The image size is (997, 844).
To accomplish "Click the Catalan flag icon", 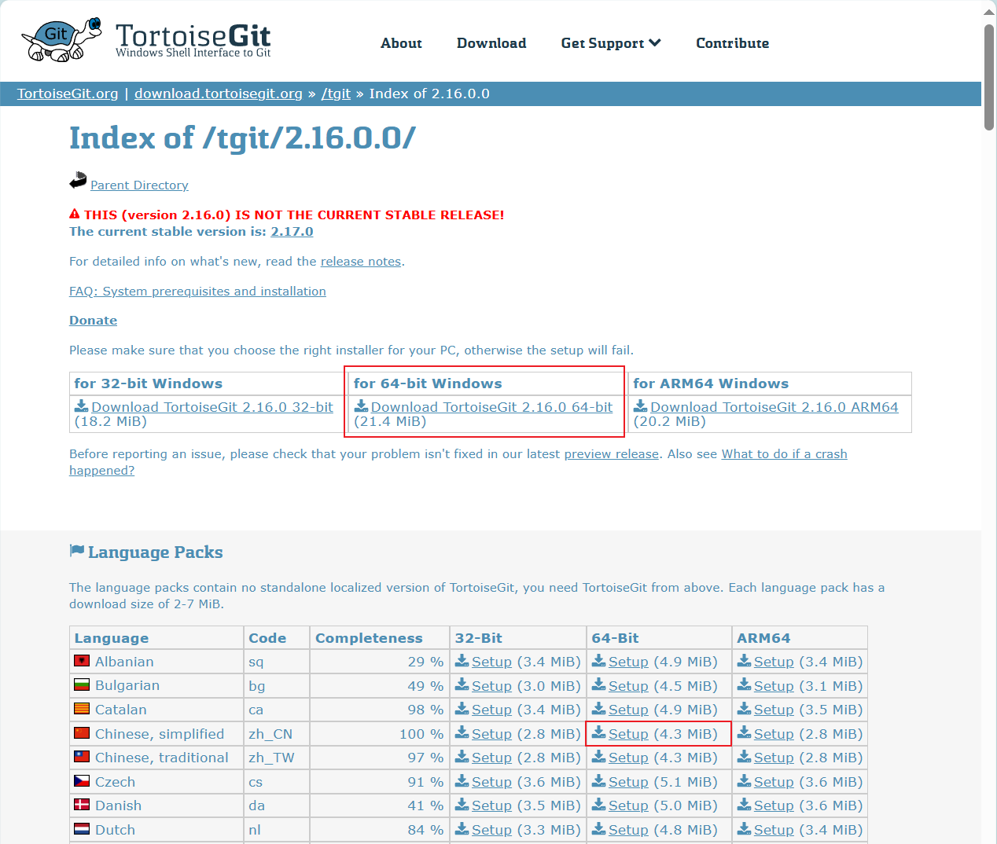I will click(x=82, y=709).
